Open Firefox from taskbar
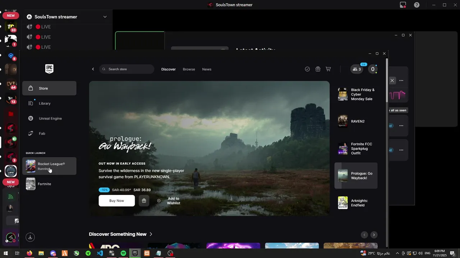This screenshot has height=258, width=460. [29, 253]
